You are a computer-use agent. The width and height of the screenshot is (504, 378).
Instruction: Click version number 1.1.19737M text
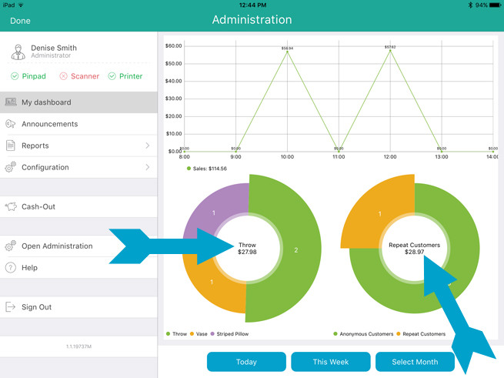click(78, 346)
